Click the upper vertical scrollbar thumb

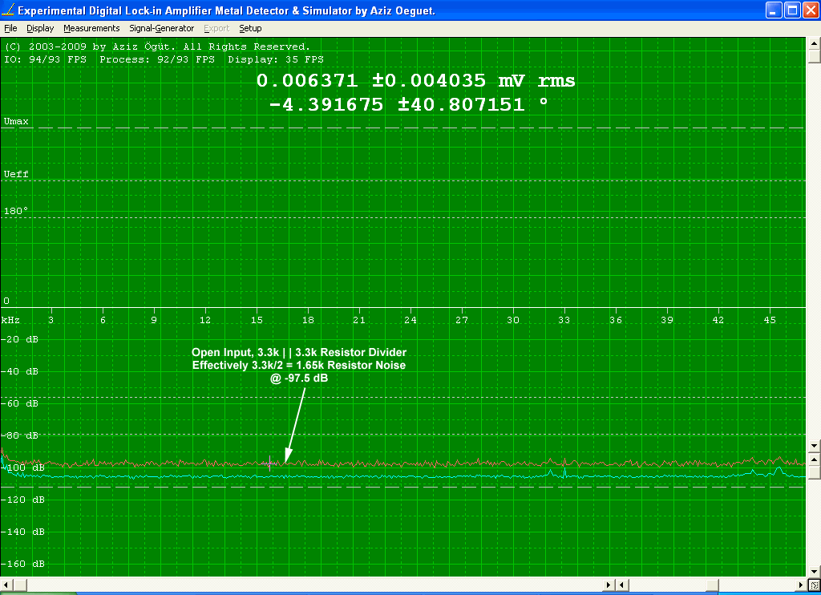[814, 57]
